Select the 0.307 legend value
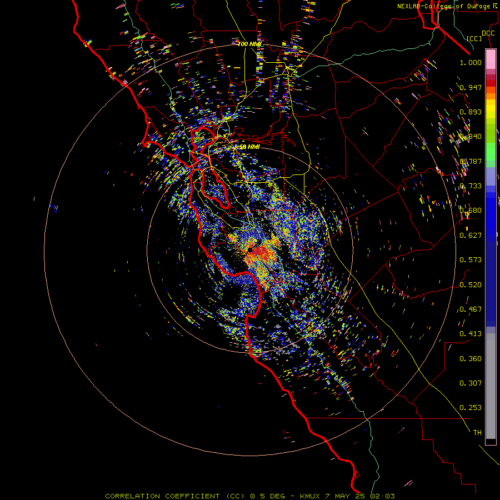Screen dimensions: 500x500 (471, 383)
